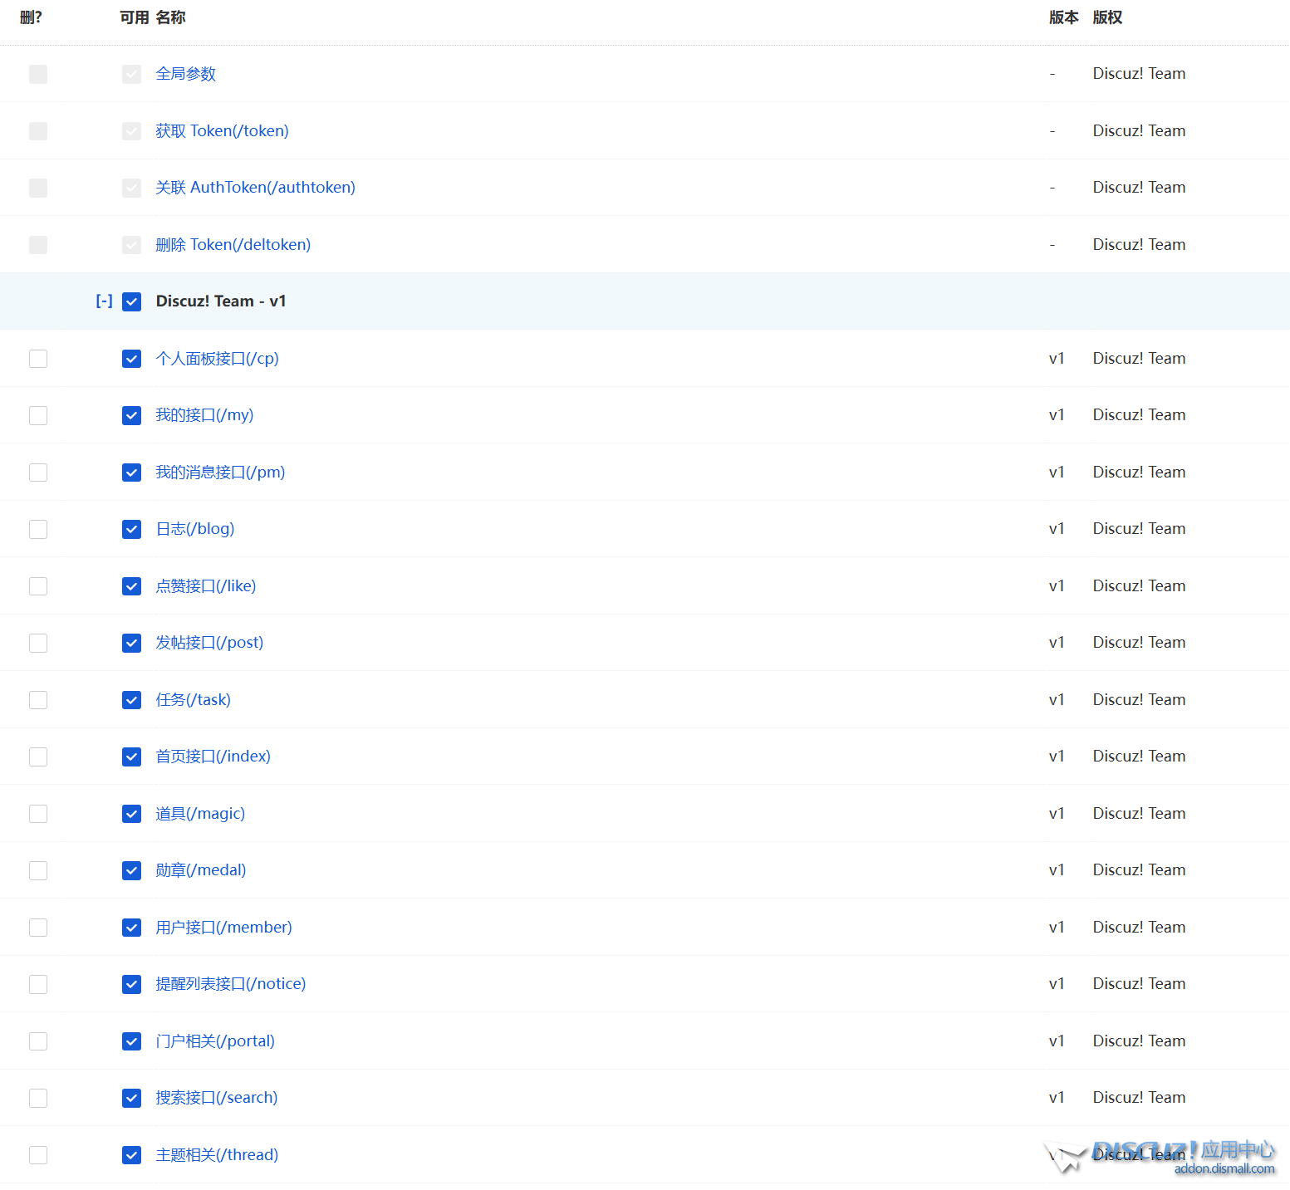Open the 任务(/task) link
The image size is (1290, 1190).
click(x=194, y=700)
